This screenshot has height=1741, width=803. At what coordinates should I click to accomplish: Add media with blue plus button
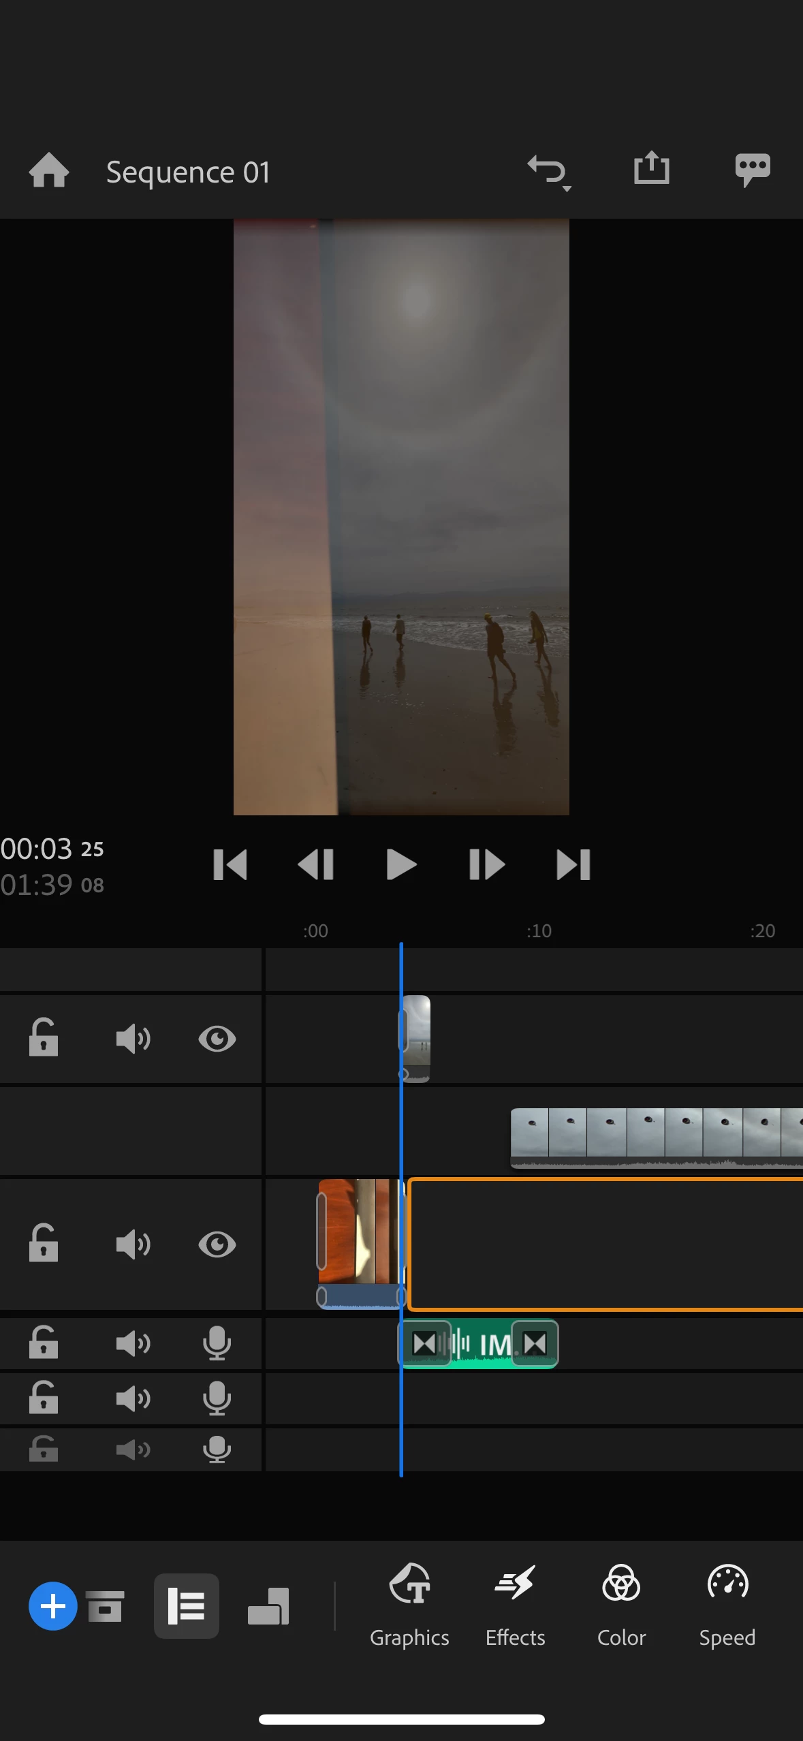52,1606
